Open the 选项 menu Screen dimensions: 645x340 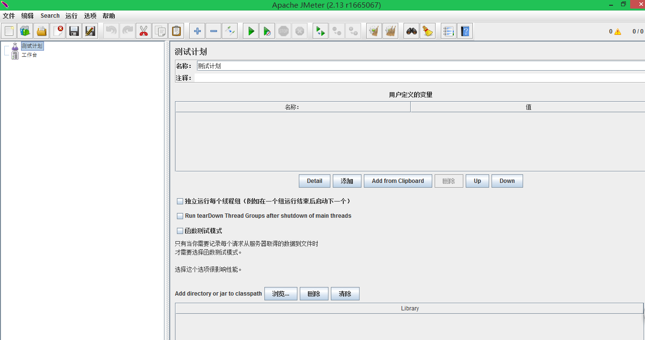click(90, 16)
